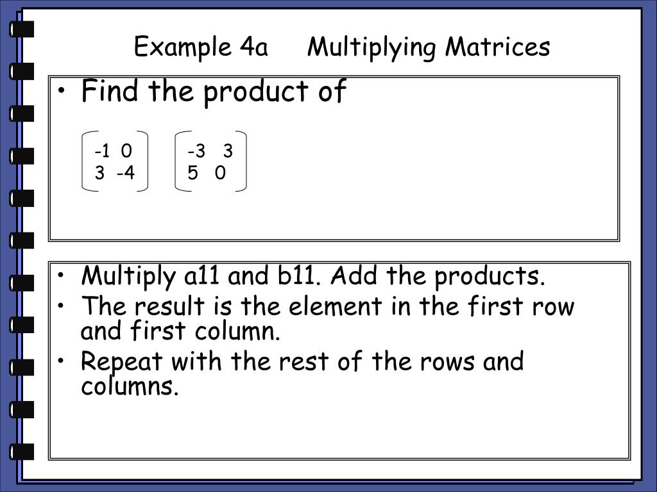Click the "Repeat with the rest" bullet line
The width and height of the screenshot is (657, 492).
coord(302,361)
